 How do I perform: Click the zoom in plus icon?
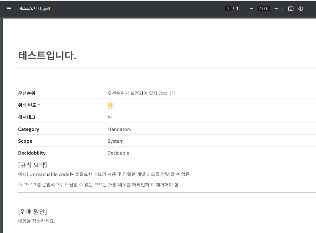[276, 9]
